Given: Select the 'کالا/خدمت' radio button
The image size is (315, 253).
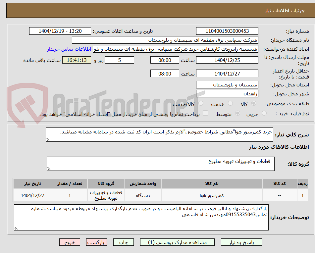Looking at the screenshot, I should pyautogui.click(x=201, y=103).
